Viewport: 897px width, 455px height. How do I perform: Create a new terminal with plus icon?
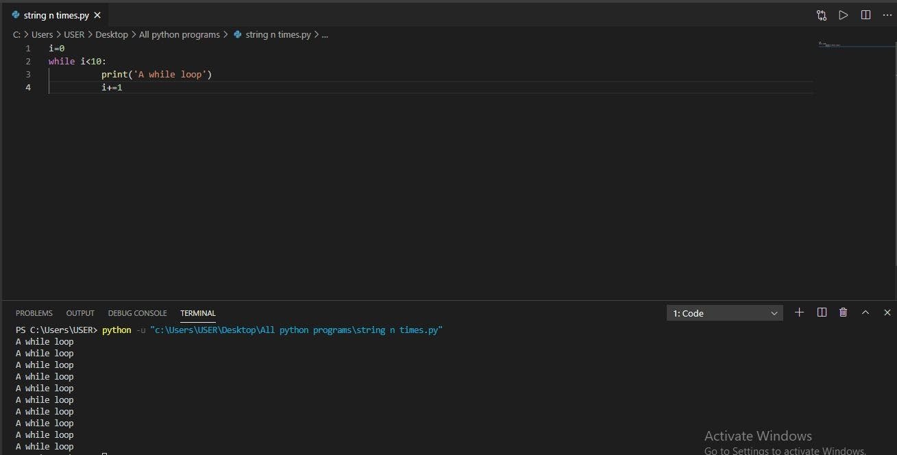[x=799, y=312]
